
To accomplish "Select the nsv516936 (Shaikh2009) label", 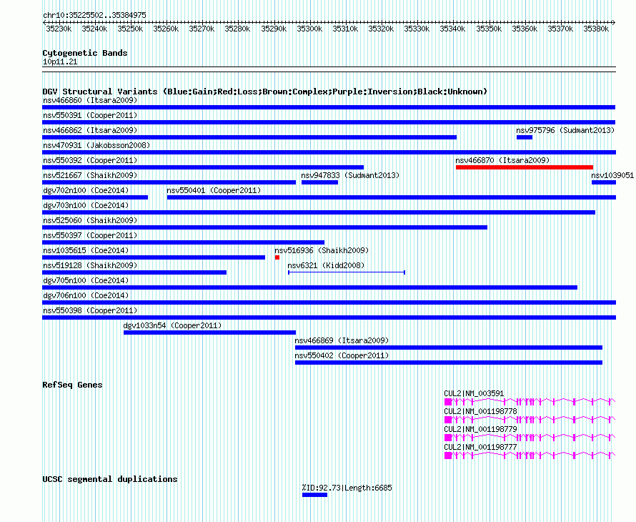I will click(322, 250).
